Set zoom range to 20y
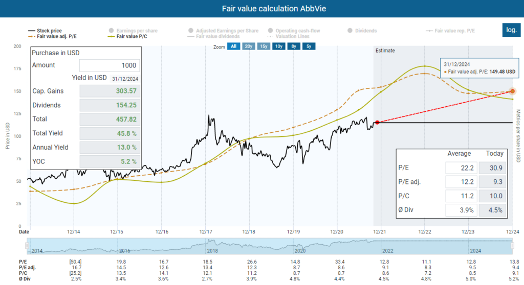Screen dimensions: 524x285 coord(248,46)
